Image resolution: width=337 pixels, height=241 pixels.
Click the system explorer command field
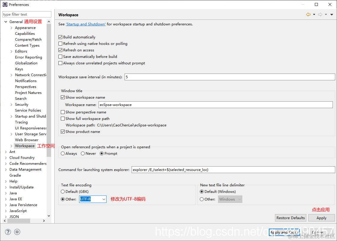click(233, 170)
